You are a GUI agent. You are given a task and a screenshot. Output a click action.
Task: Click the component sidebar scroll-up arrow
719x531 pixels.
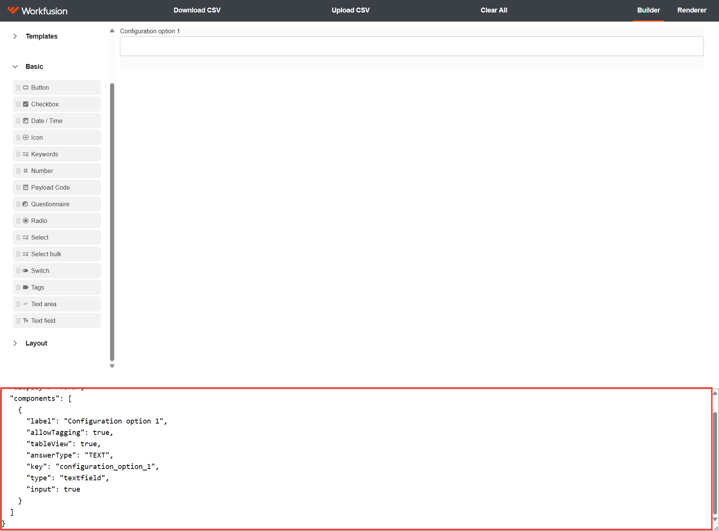tap(112, 31)
